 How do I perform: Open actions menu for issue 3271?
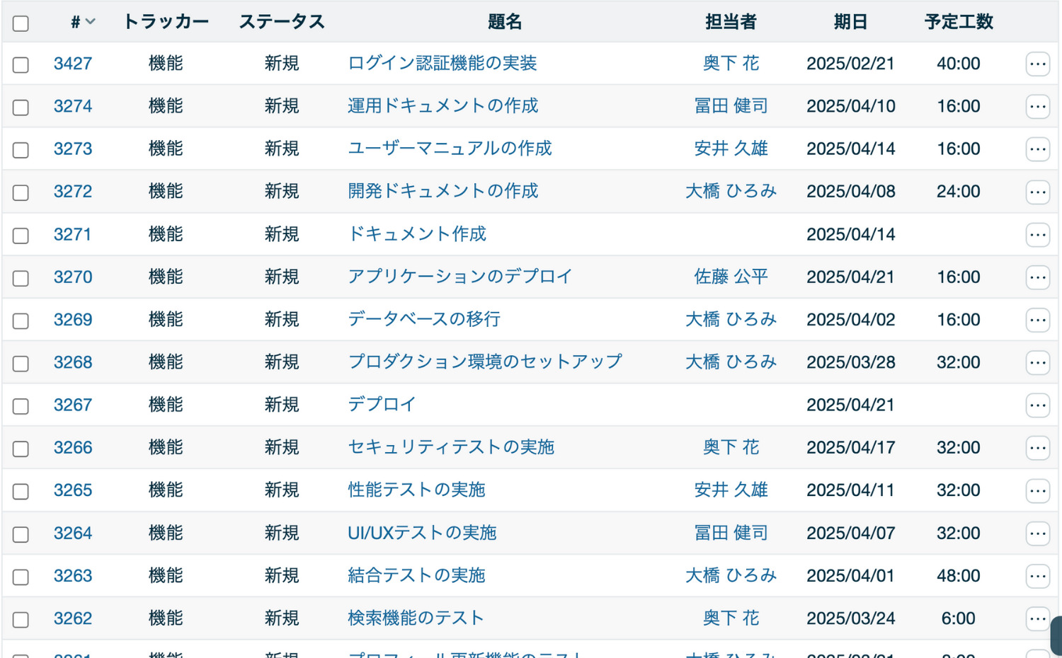(1037, 235)
